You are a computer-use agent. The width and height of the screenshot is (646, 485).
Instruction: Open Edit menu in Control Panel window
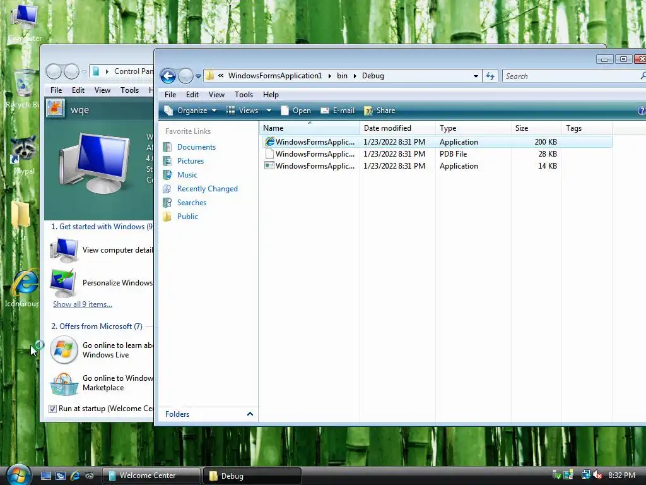point(78,90)
